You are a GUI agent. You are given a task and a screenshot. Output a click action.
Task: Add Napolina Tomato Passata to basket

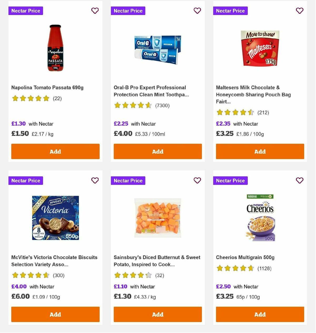pyautogui.click(x=55, y=151)
